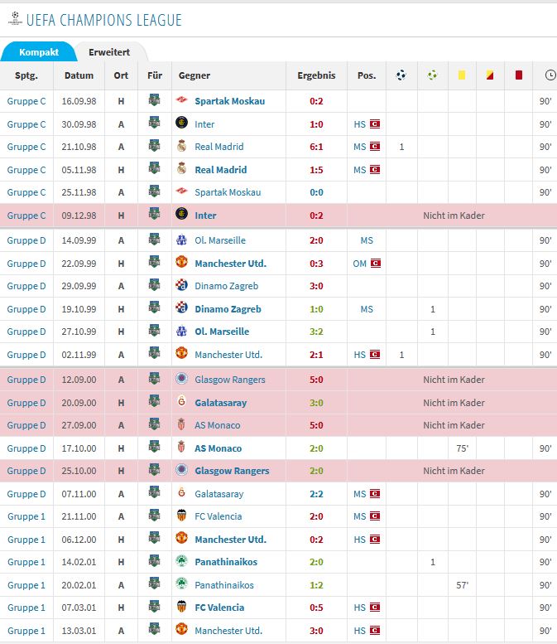Click the goals football icon column header

[x=401, y=75]
